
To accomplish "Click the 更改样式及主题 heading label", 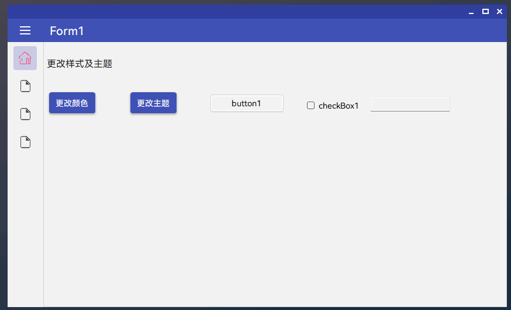I will 80,64.
